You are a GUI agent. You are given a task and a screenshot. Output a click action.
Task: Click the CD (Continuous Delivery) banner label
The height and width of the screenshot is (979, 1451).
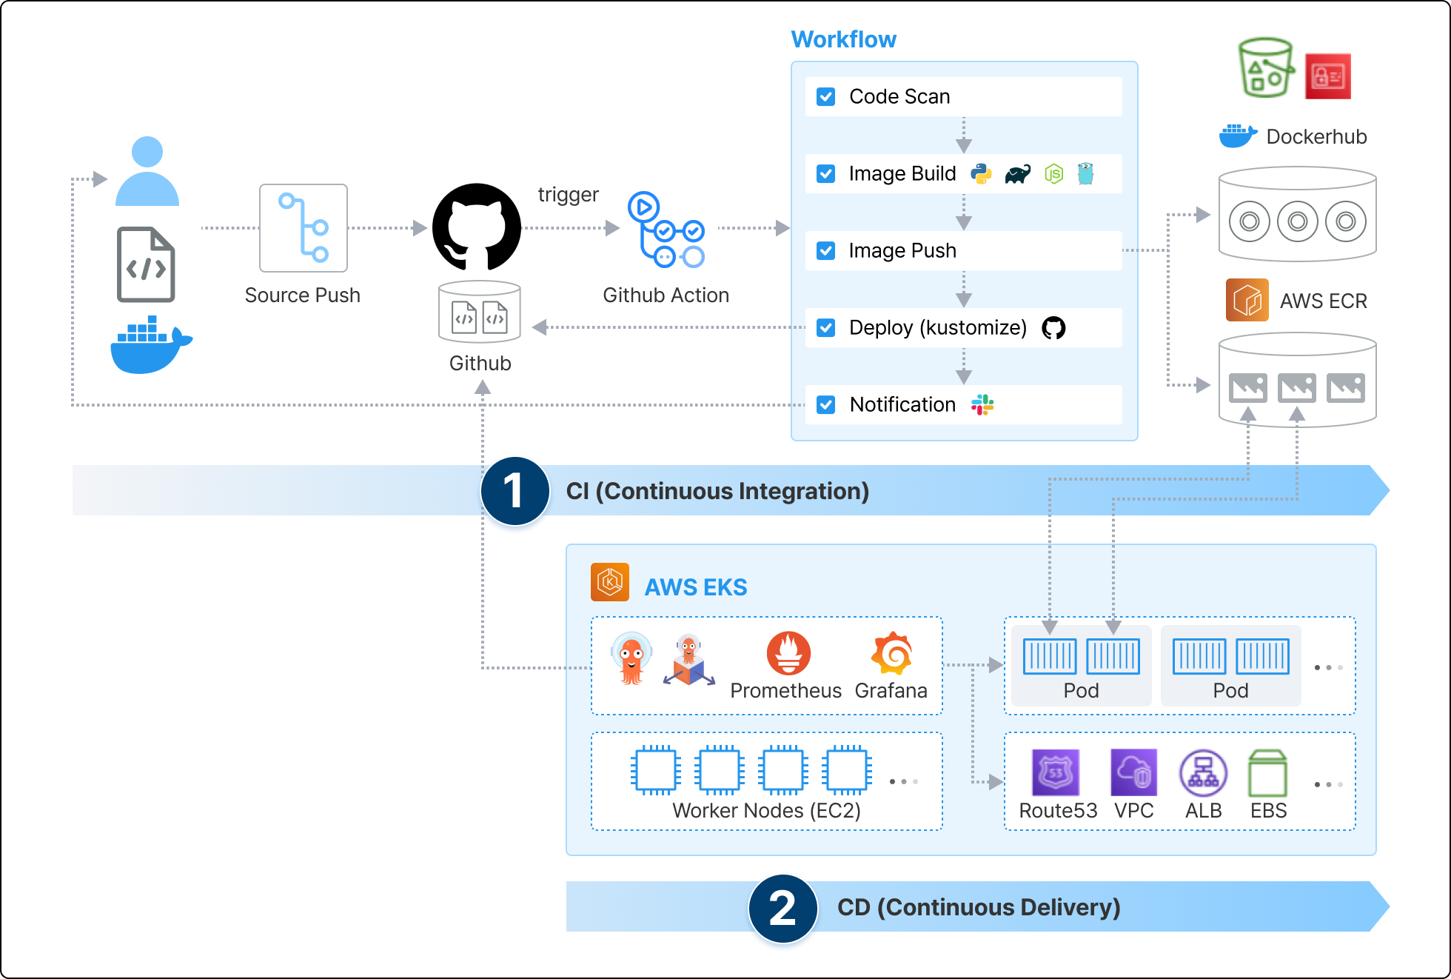(x=979, y=907)
